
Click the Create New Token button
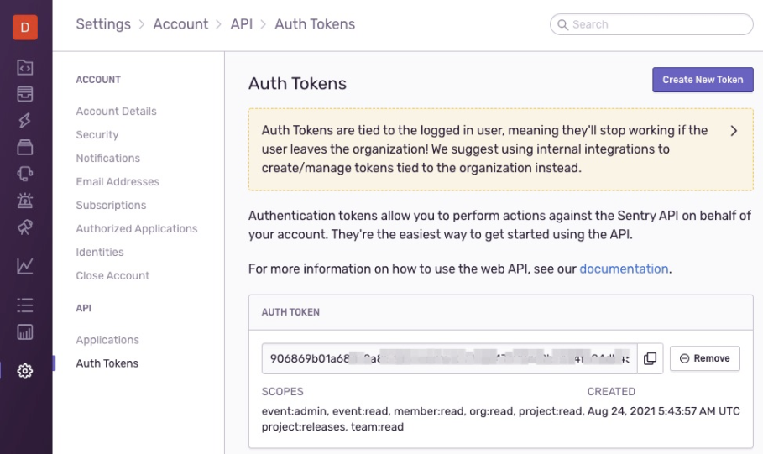(x=703, y=80)
